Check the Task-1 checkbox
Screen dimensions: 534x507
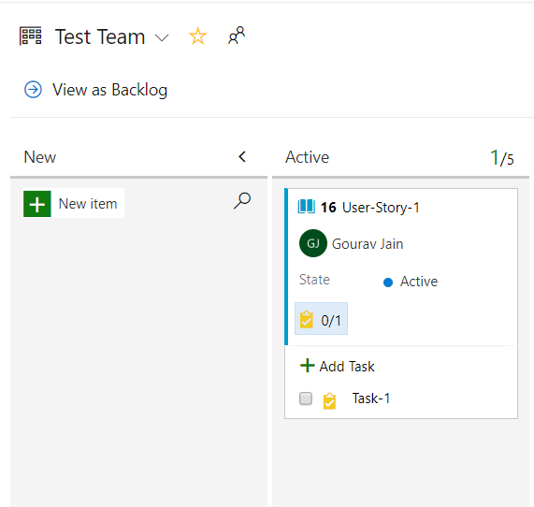click(x=306, y=398)
